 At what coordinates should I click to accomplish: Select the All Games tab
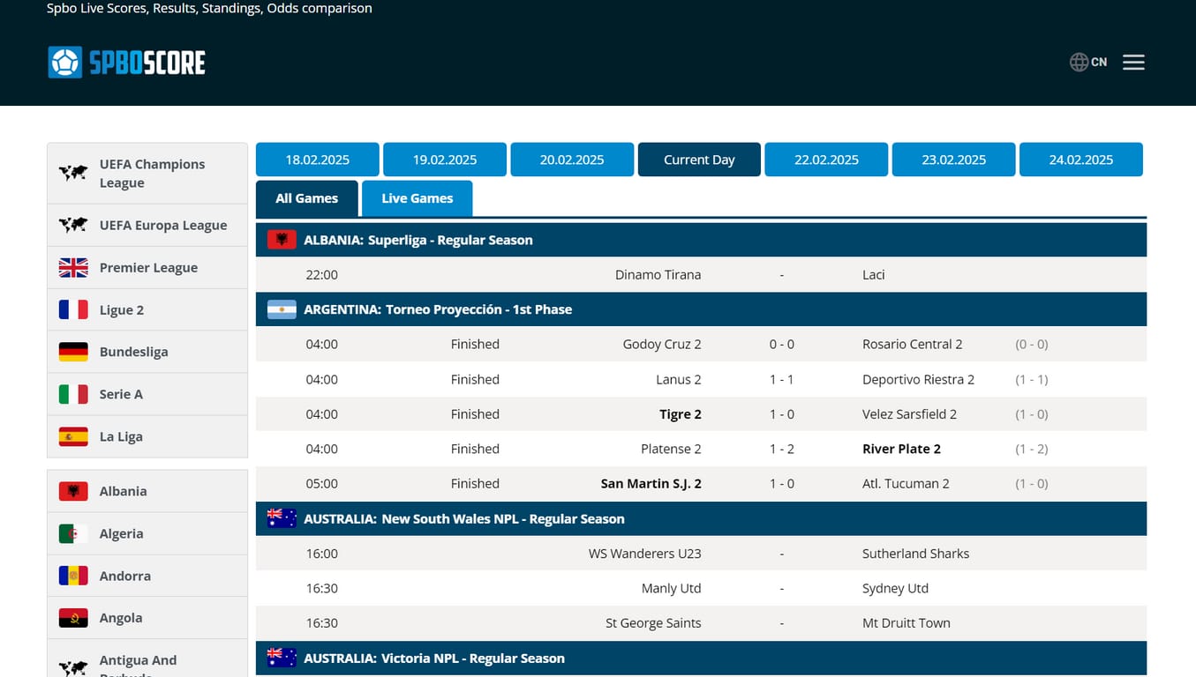306,198
